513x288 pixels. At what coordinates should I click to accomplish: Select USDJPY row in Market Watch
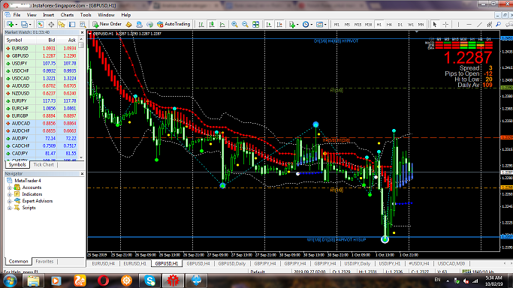click(x=41, y=63)
